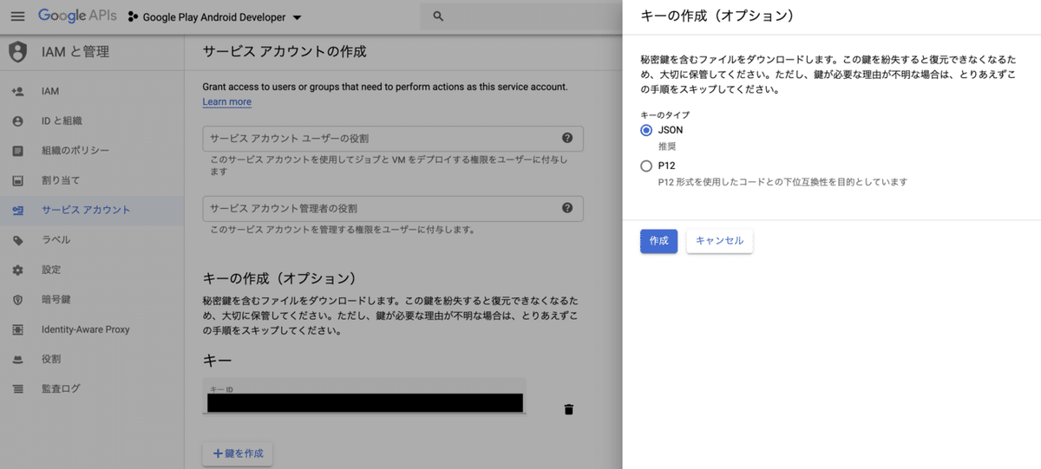Select the P12 key type
Viewport: 1041px width, 469px height.
pos(645,166)
